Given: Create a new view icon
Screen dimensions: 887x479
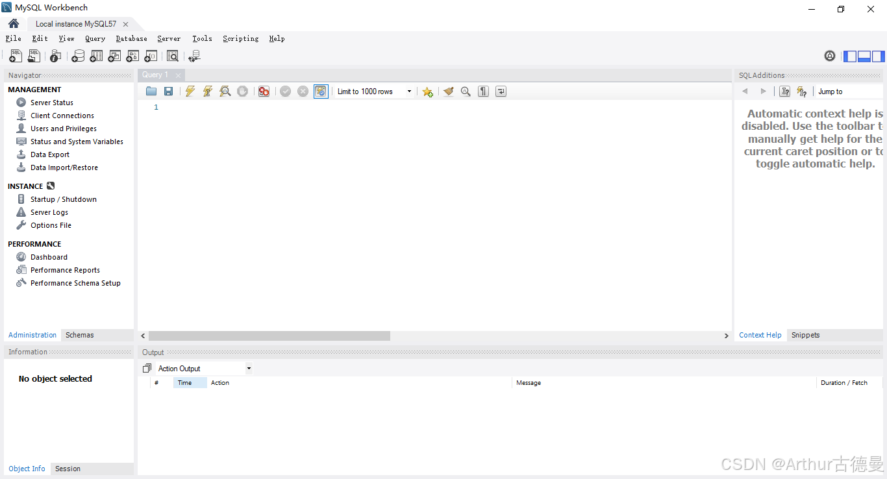Looking at the screenshot, I should click(x=114, y=56).
